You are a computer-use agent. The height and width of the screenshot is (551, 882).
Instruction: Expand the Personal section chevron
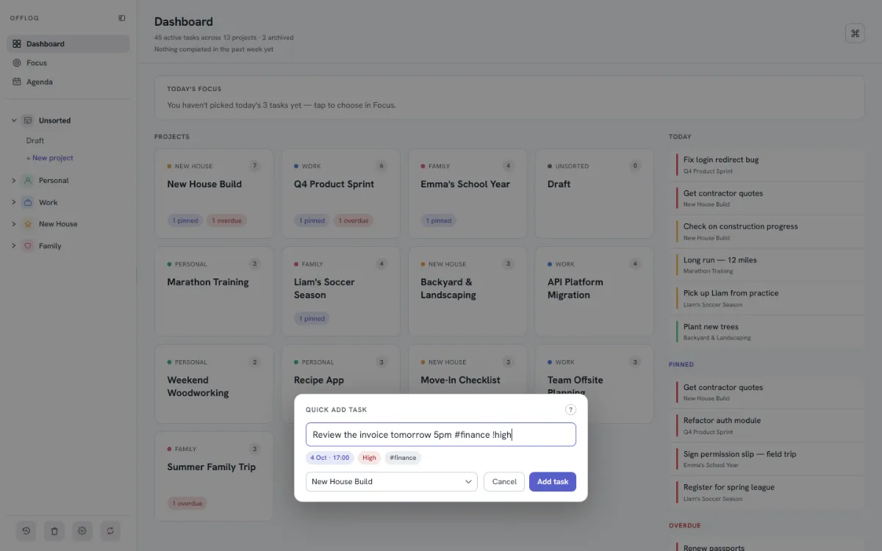click(x=14, y=181)
